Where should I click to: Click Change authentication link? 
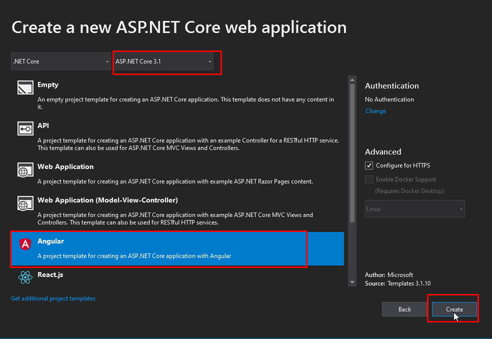(375, 111)
